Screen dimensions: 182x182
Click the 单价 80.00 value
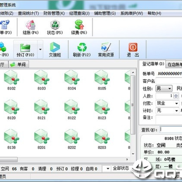point(163,152)
